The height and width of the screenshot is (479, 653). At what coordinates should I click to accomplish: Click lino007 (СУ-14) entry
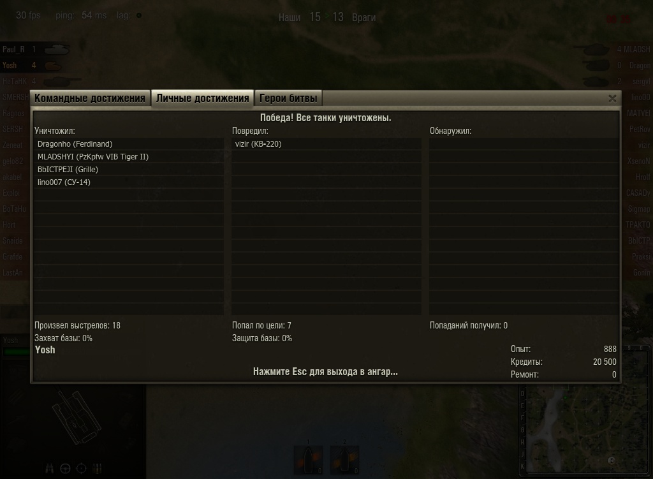coord(129,182)
